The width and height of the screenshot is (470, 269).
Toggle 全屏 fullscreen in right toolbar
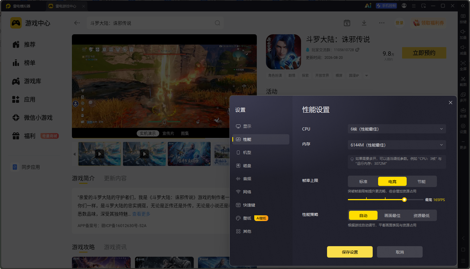coord(463,66)
